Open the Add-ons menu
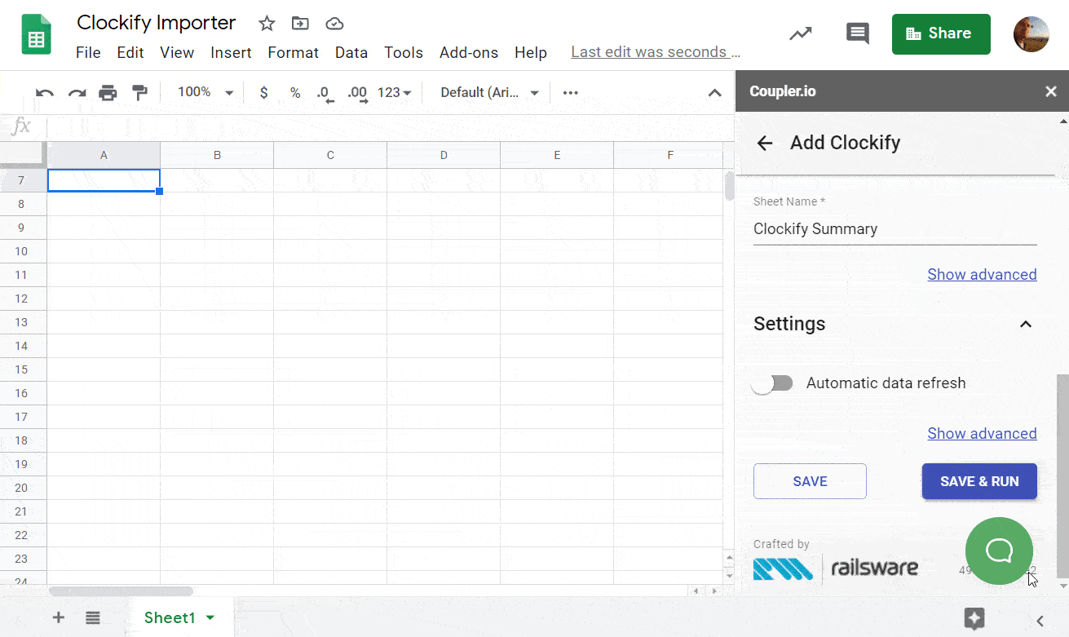 (x=469, y=52)
